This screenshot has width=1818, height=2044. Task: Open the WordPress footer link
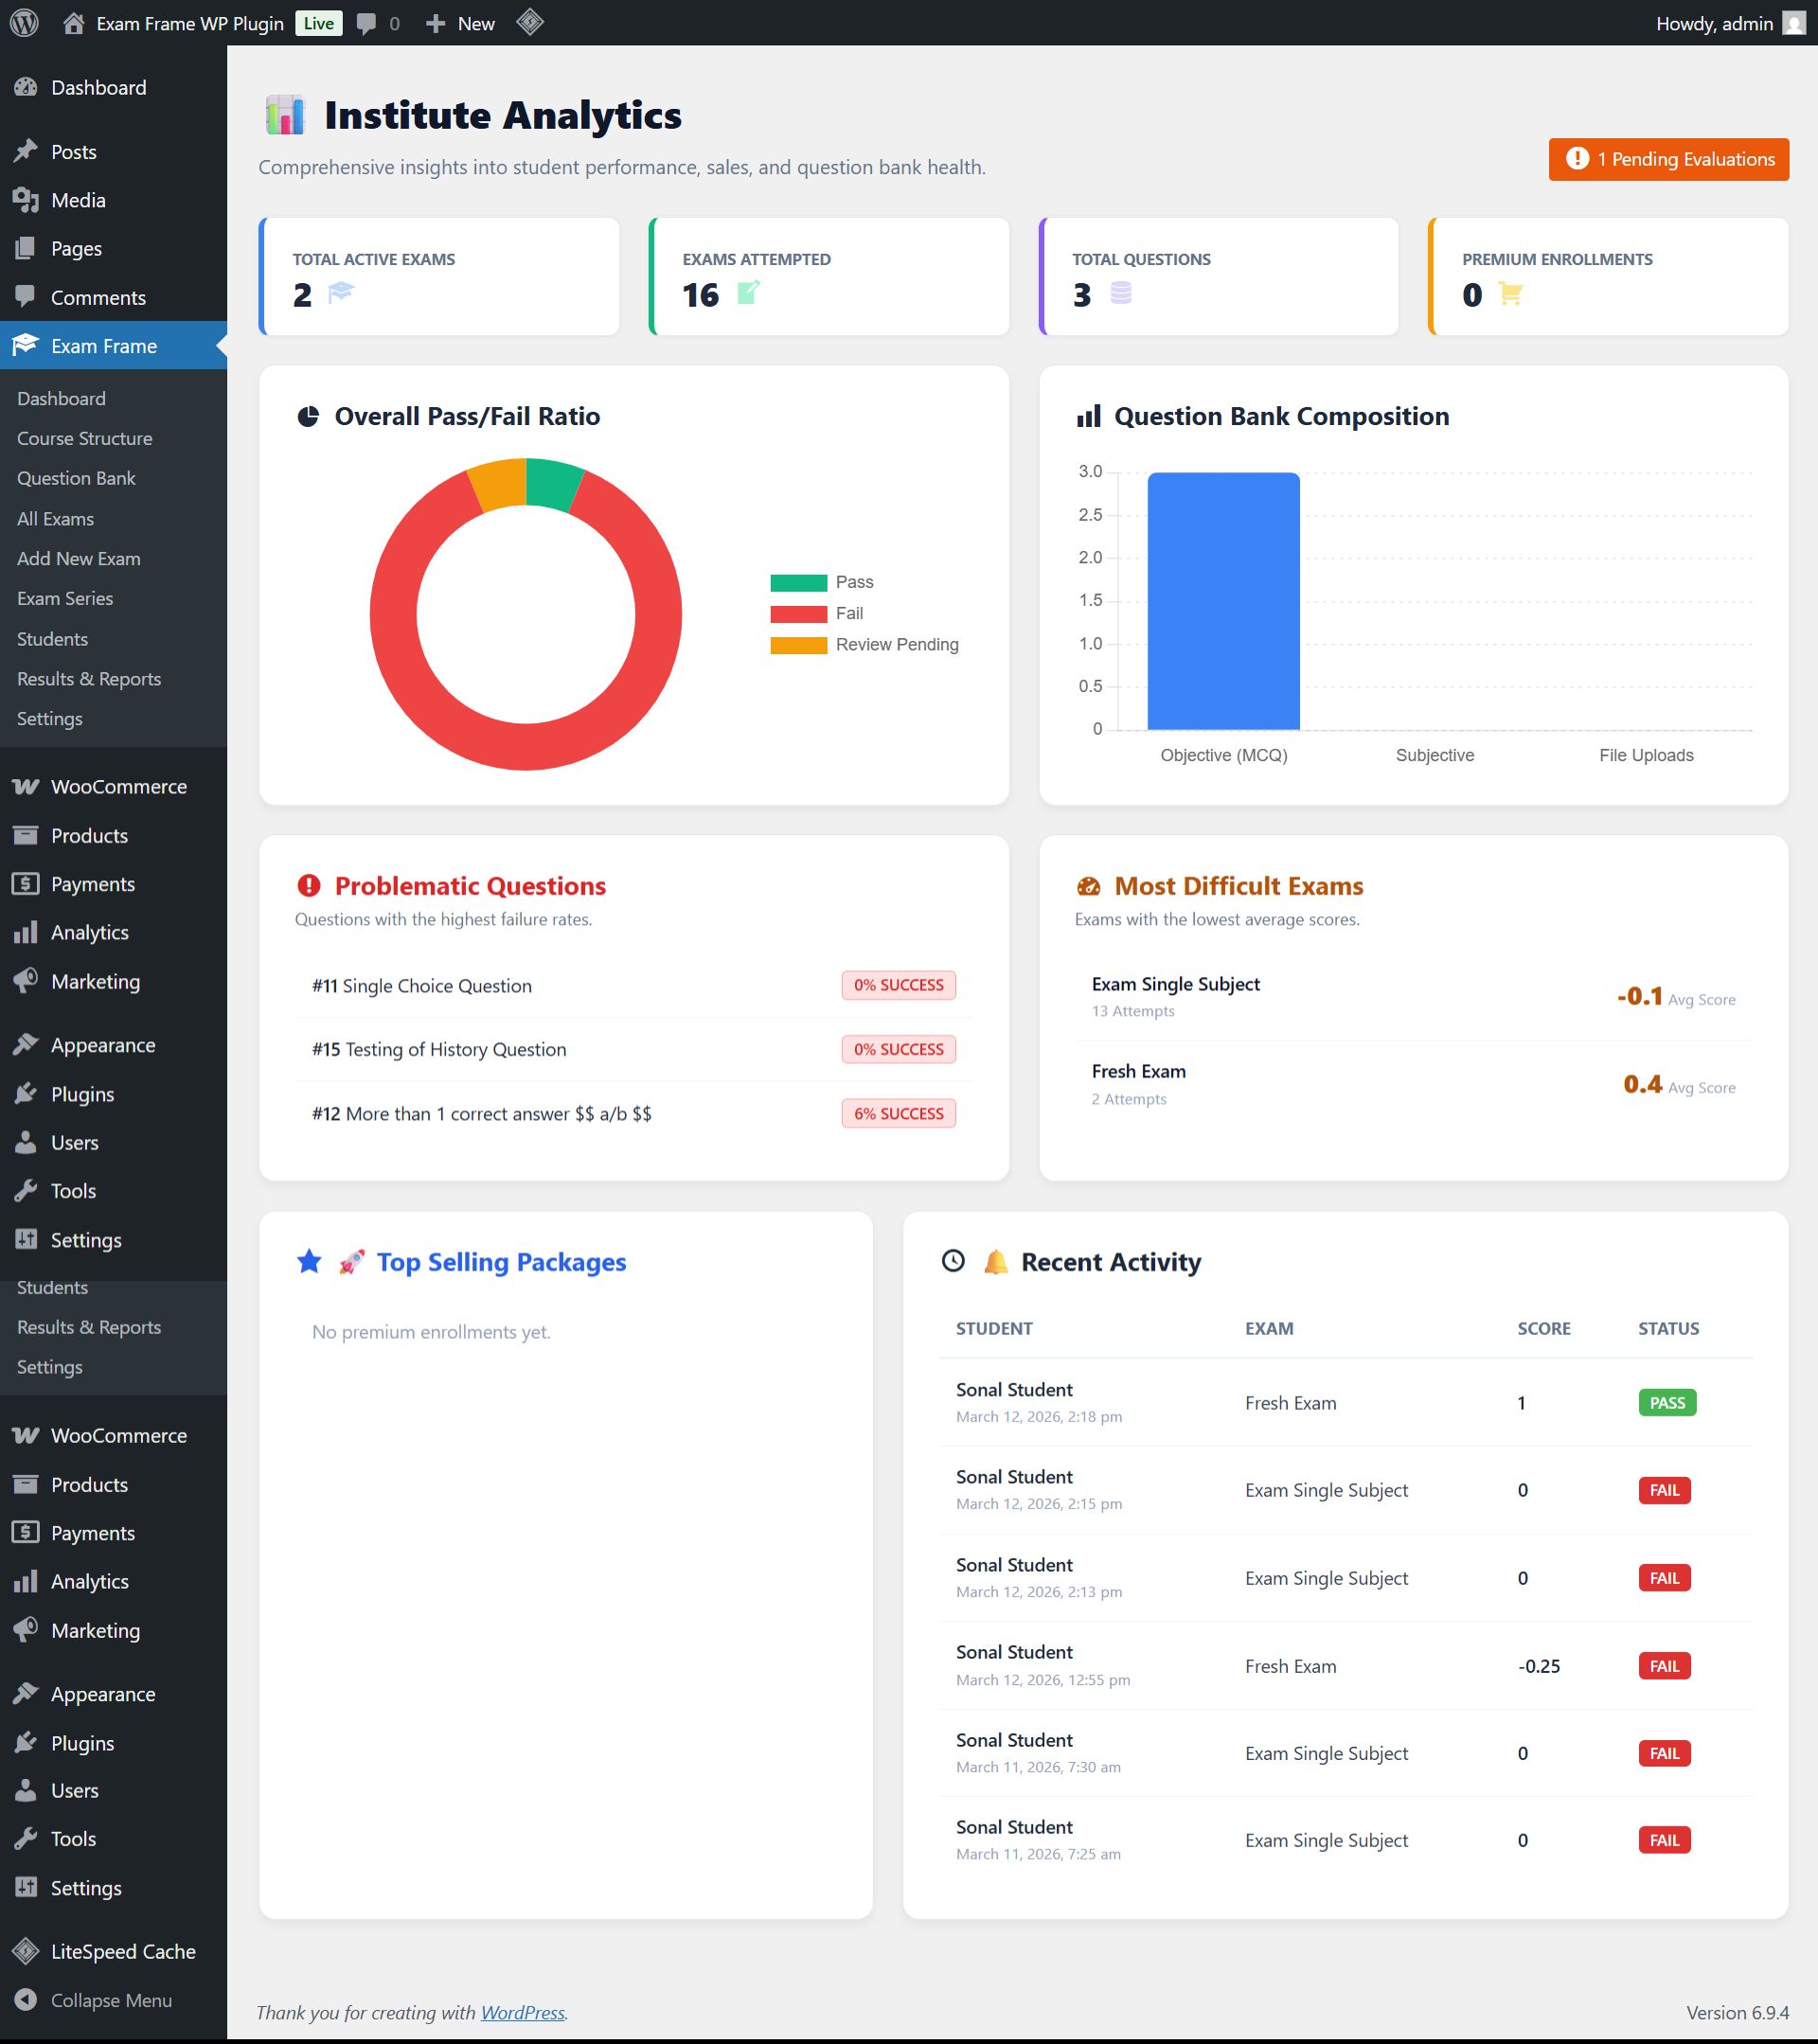[522, 2012]
